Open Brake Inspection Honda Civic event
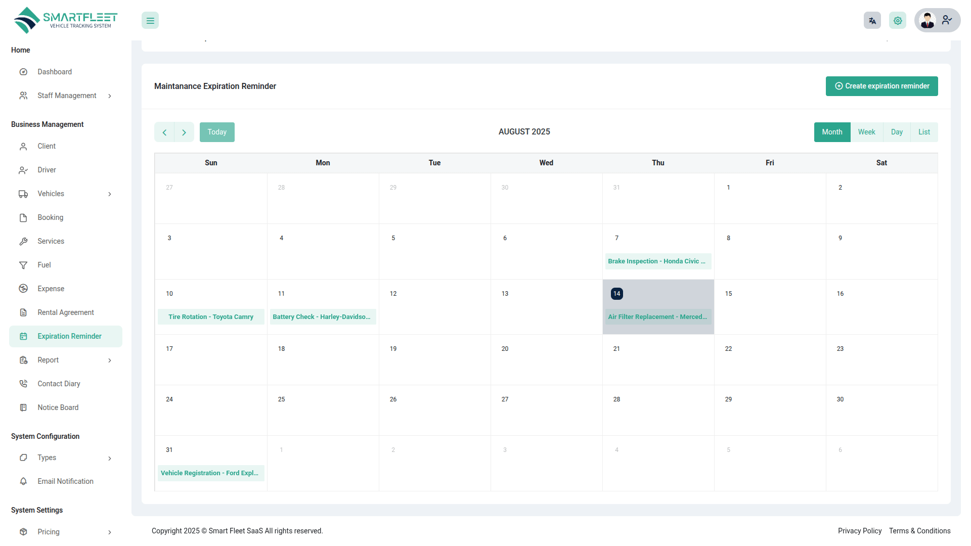Viewport: 971px width, 546px height. [657, 261]
